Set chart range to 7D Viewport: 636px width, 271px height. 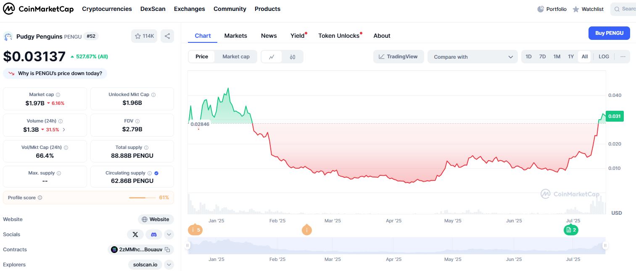tap(543, 57)
